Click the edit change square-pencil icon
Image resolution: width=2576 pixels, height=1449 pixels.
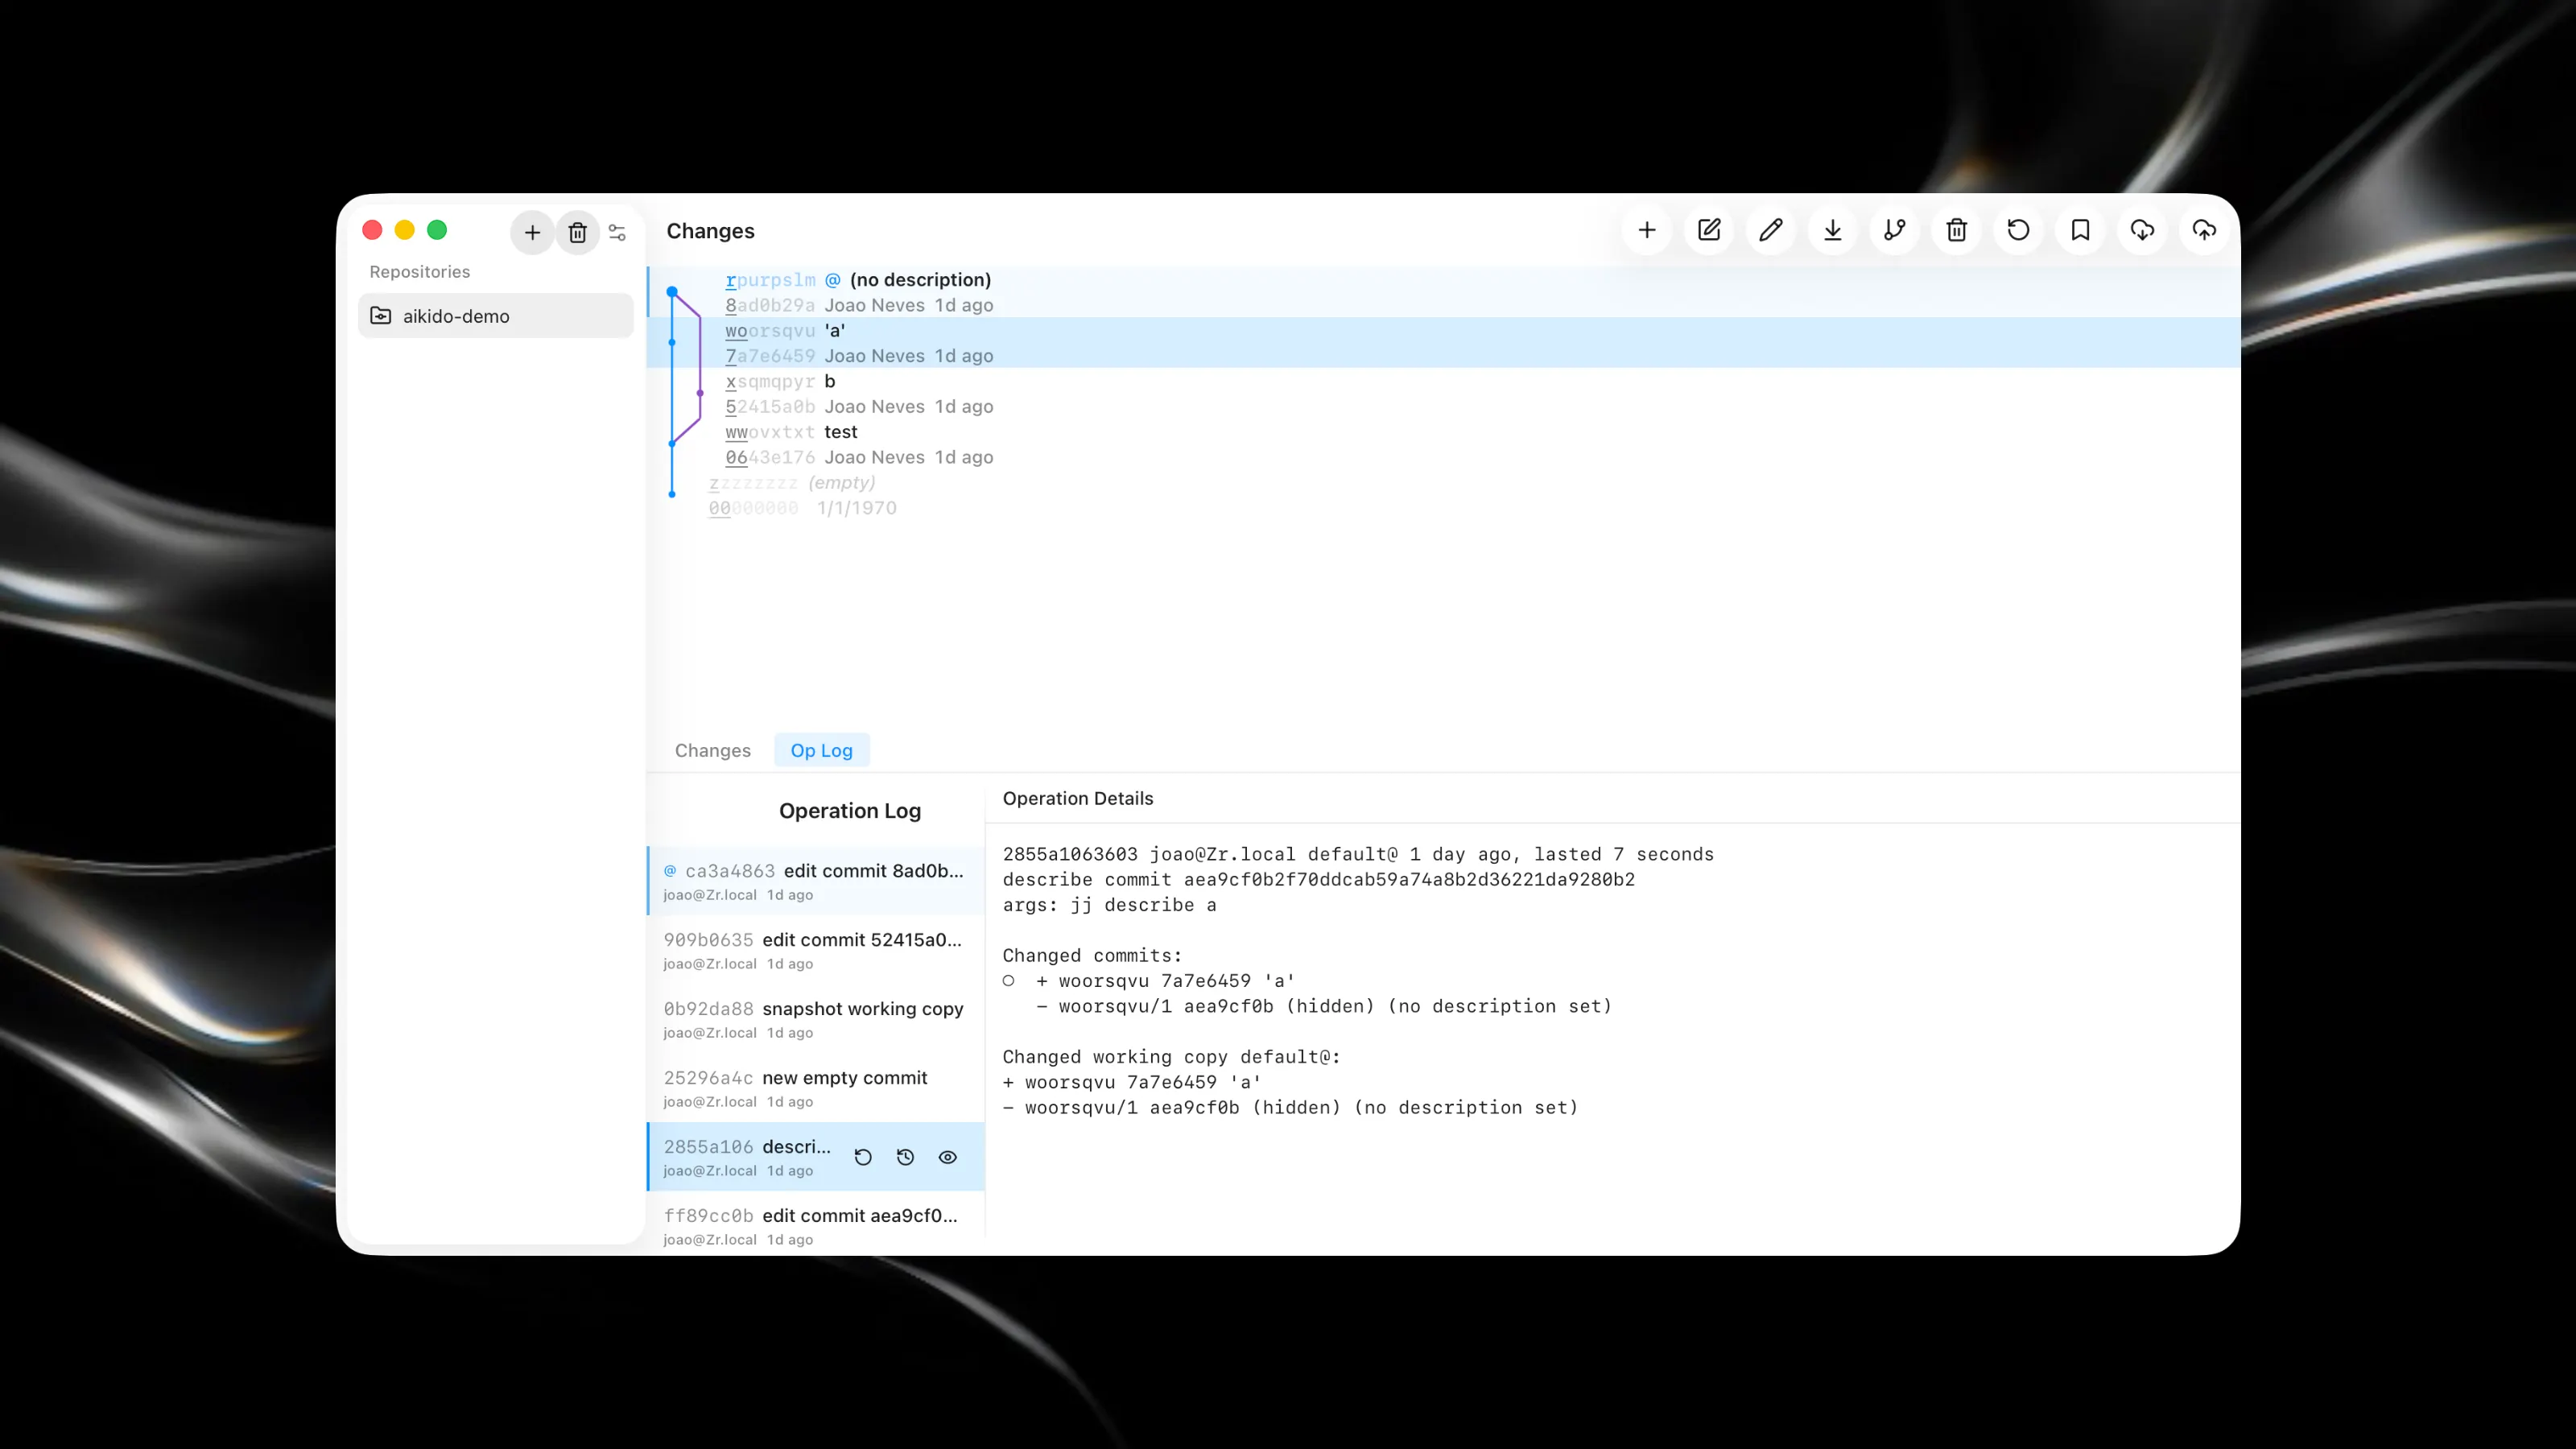click(x=1709, y=230)
